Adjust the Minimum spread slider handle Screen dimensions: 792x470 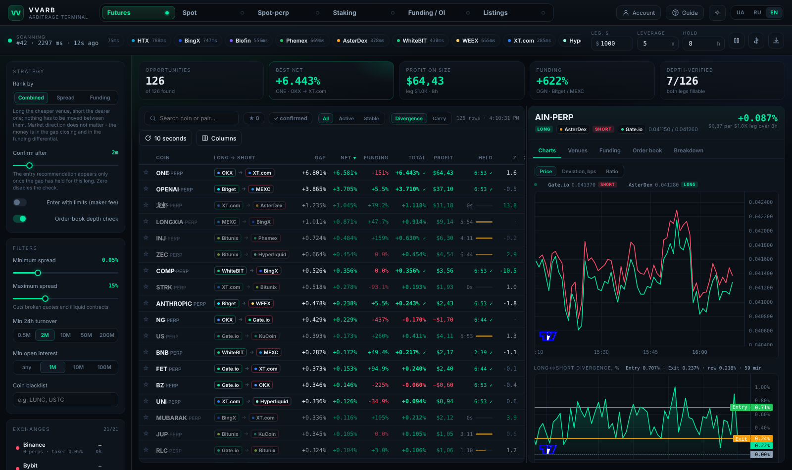pyautogui.click(x=38, y=273)
